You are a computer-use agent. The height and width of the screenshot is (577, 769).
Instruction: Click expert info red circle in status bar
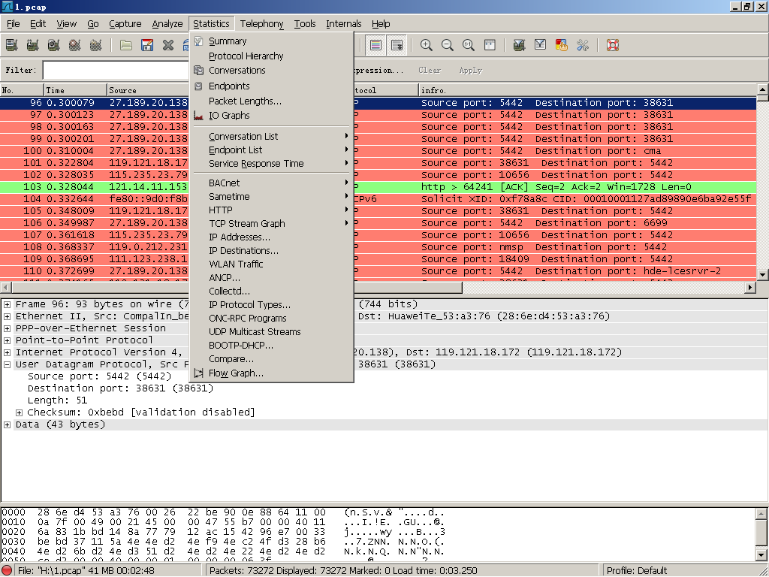8,571
